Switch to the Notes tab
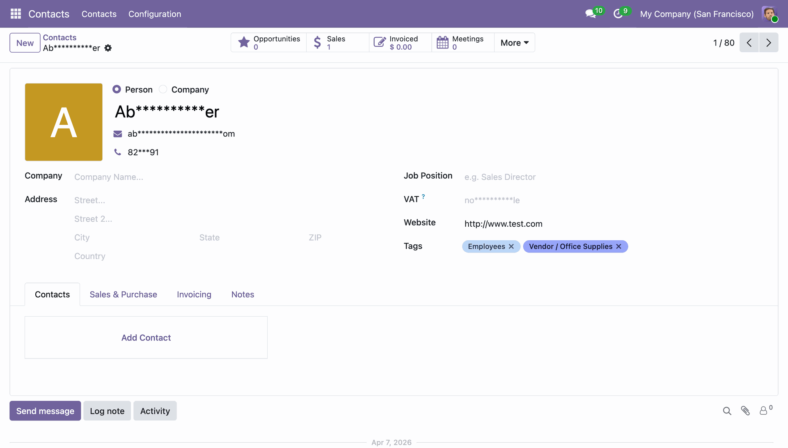The height and width of the screenshot is (448, 788). pos(243,294)
